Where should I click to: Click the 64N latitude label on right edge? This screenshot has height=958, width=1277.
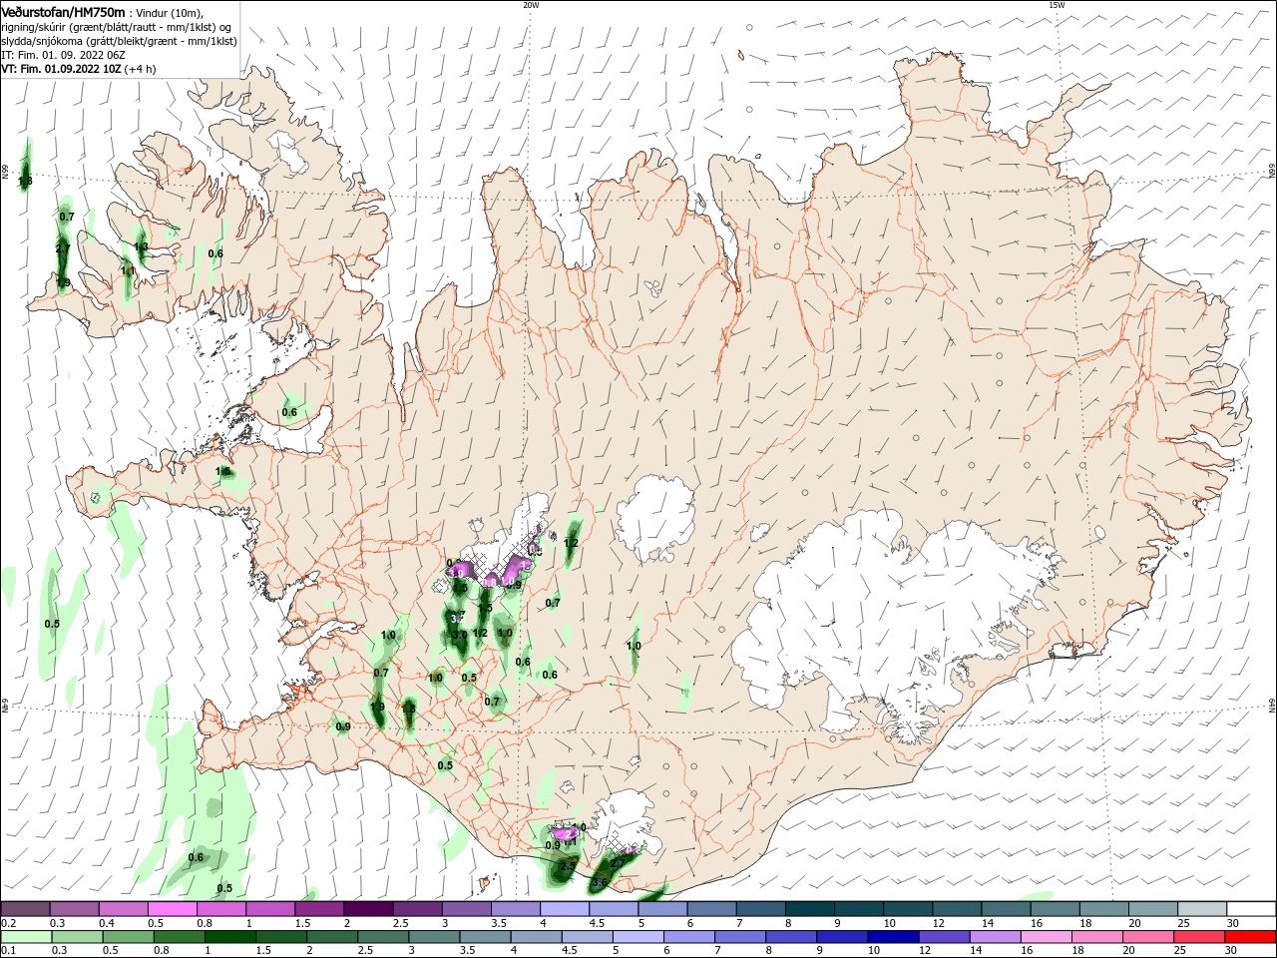point(1272,706)
